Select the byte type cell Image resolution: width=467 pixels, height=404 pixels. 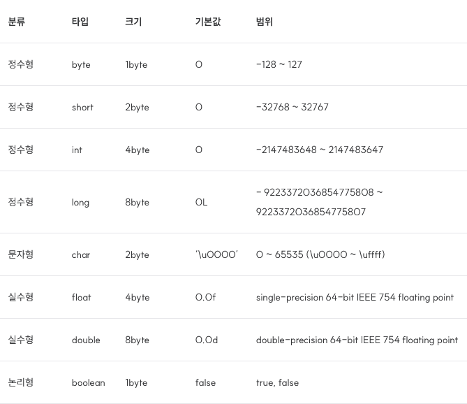[81, 65]
